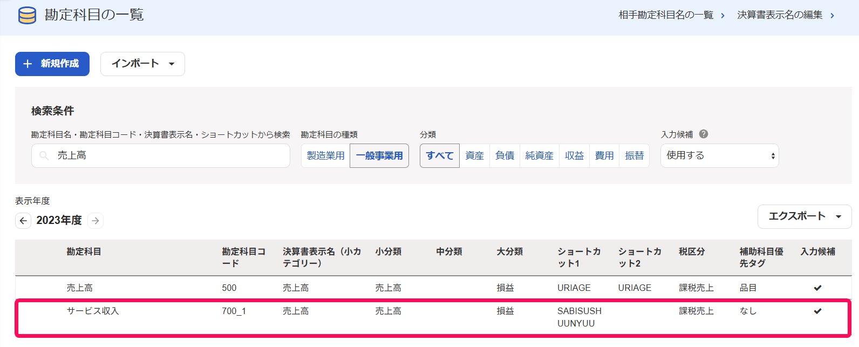Open the インポート dropdown

tap(142, 64)
